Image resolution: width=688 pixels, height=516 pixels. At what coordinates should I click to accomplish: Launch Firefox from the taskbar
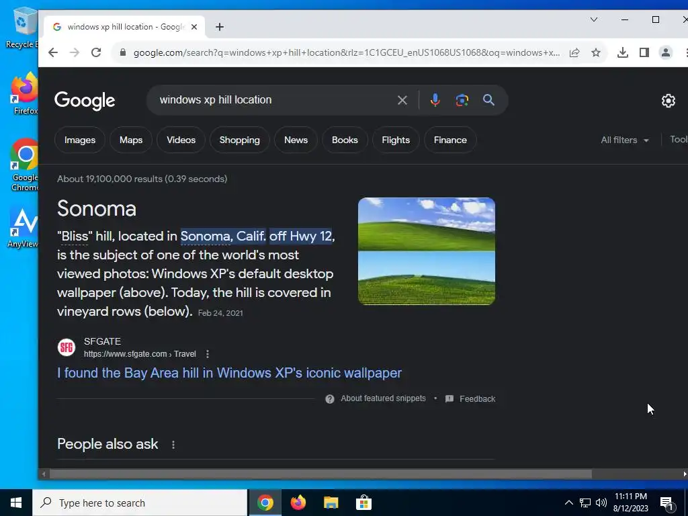point(298,503)
